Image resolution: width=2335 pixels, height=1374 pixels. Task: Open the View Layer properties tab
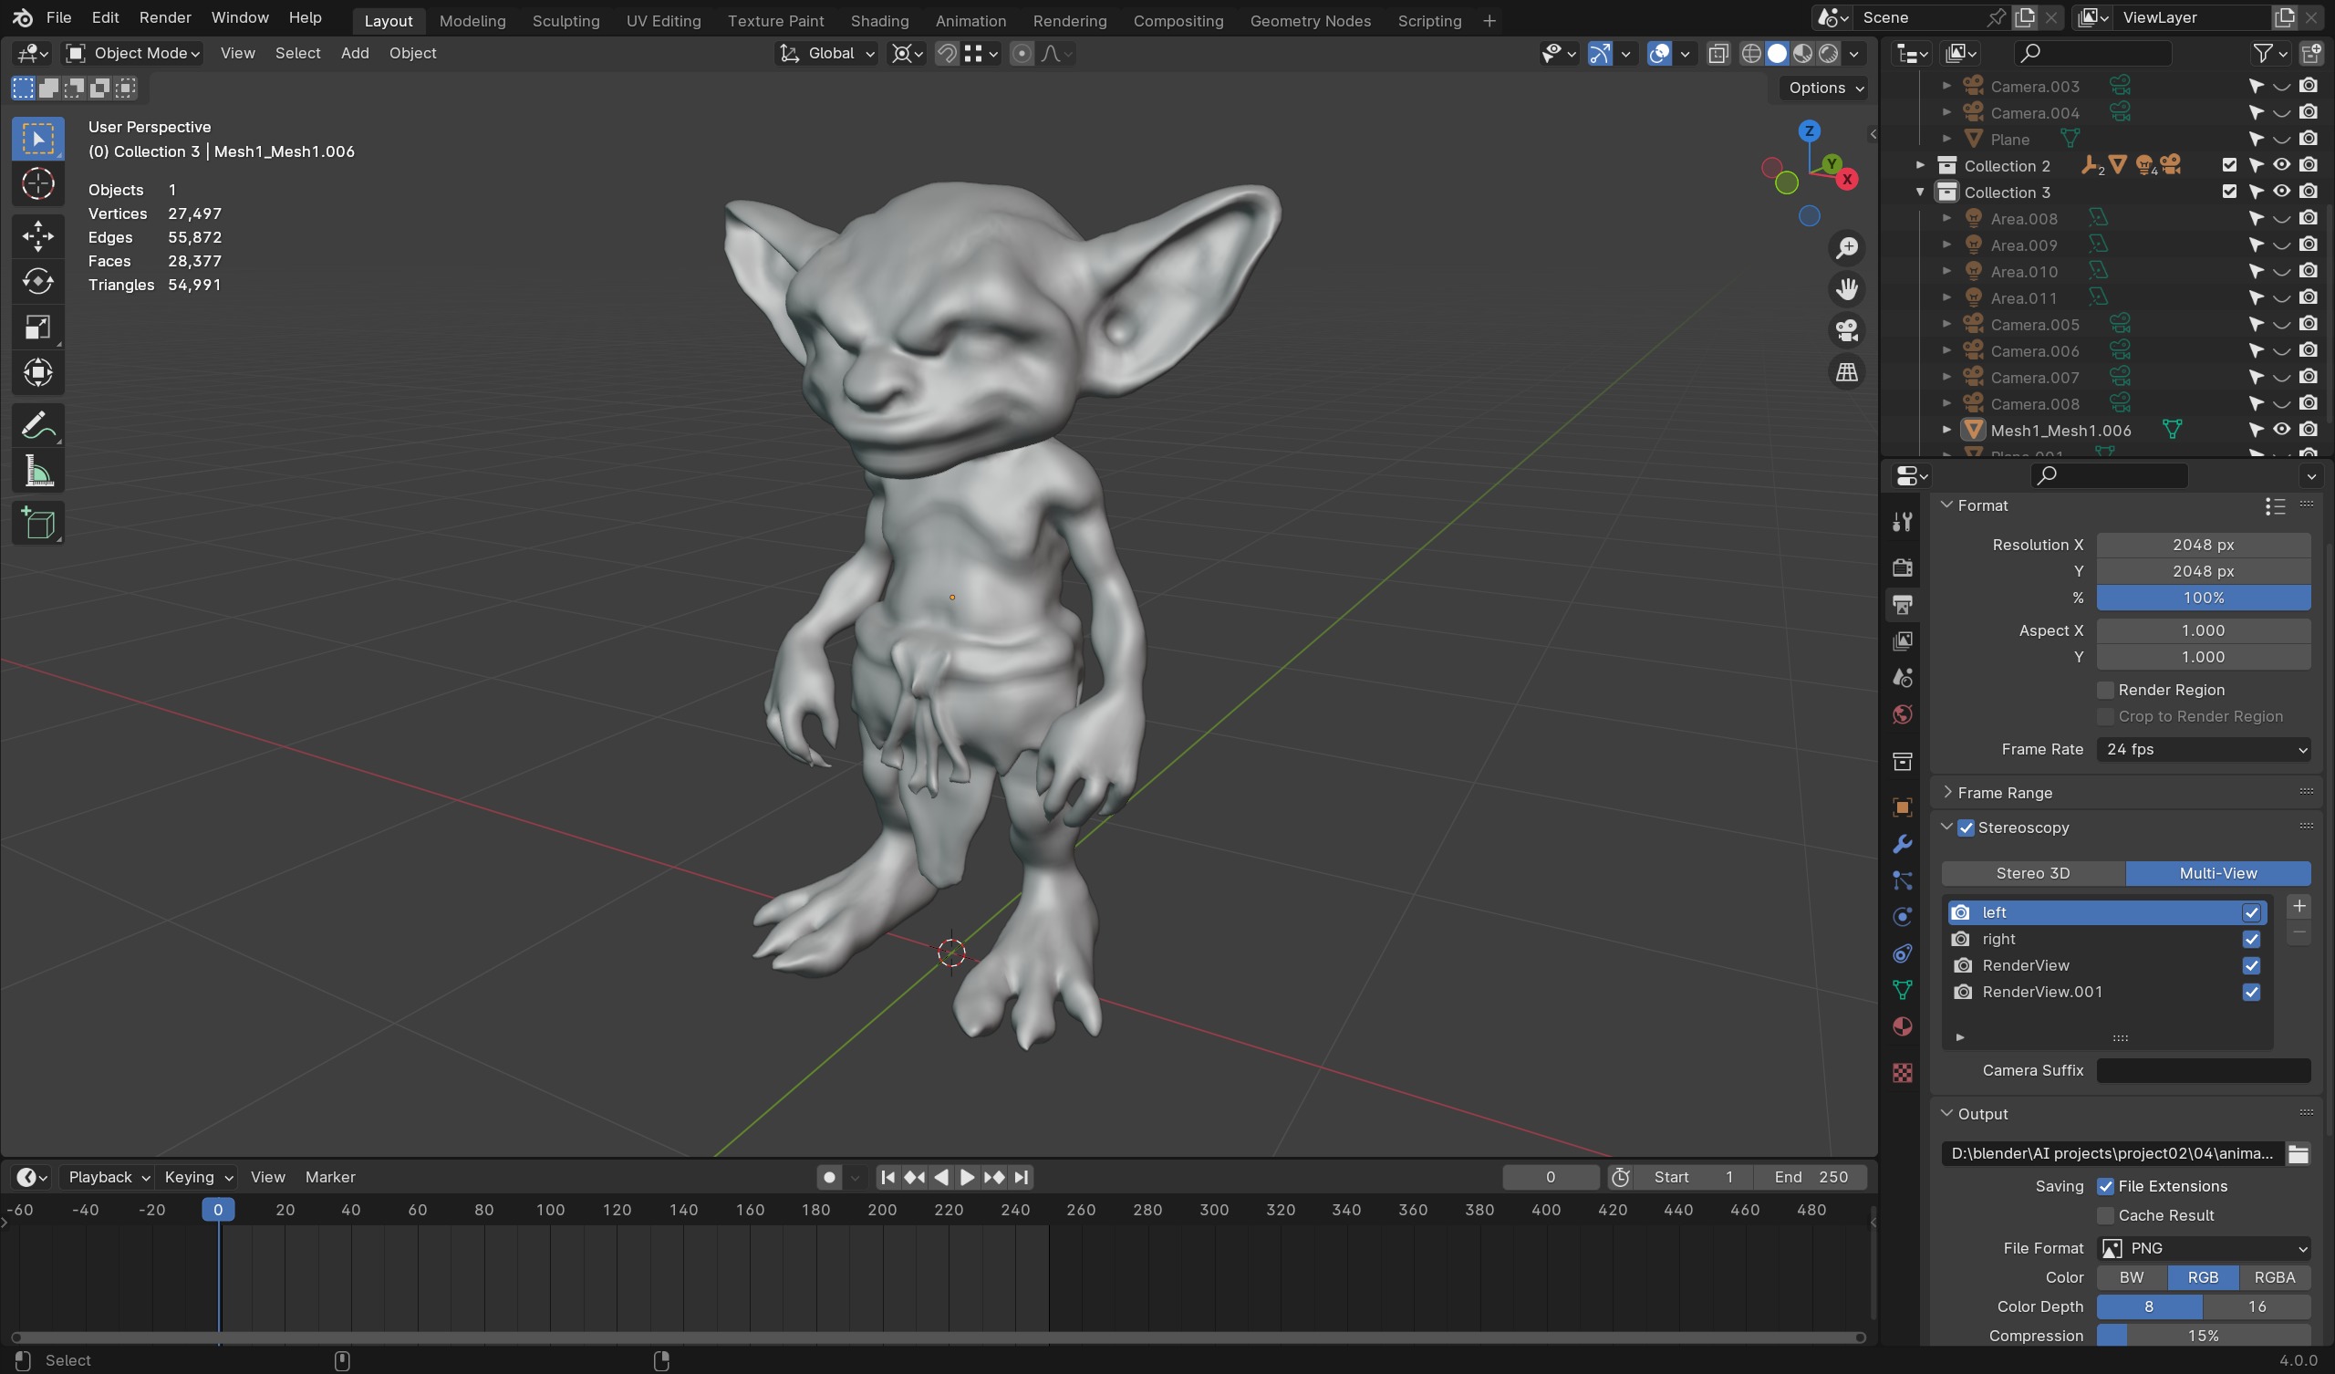[x=1903, y=641]
